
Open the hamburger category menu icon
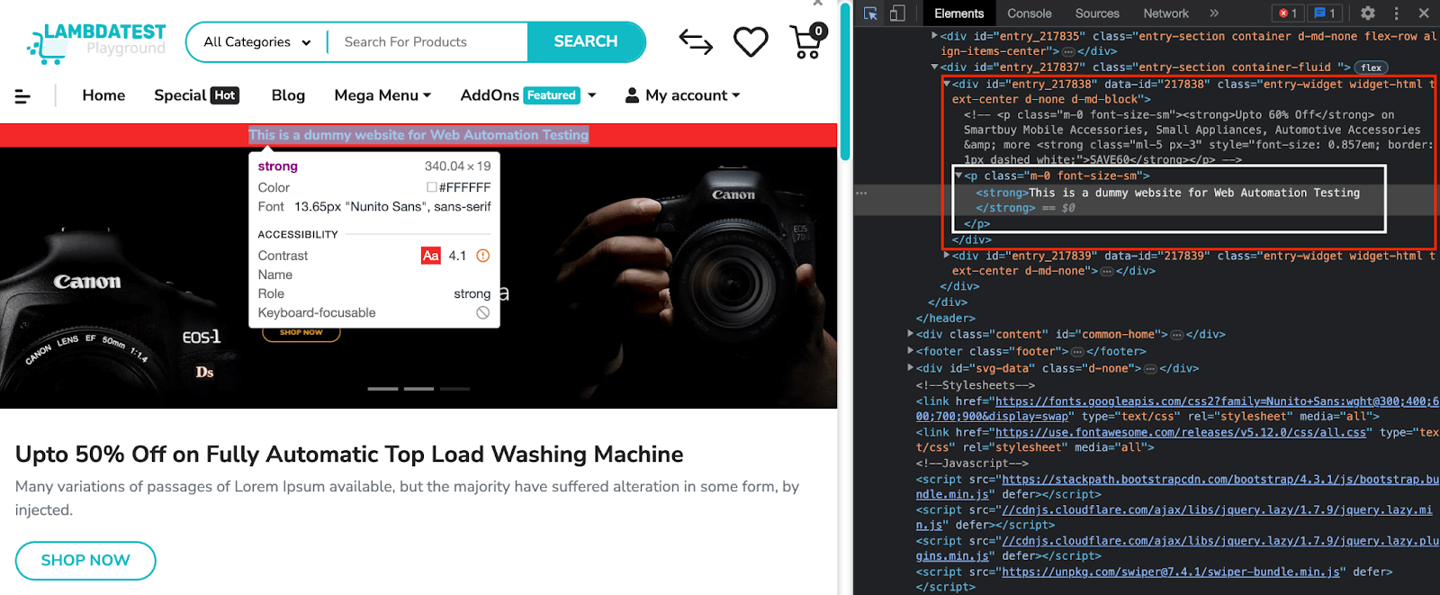coord(22,95)
